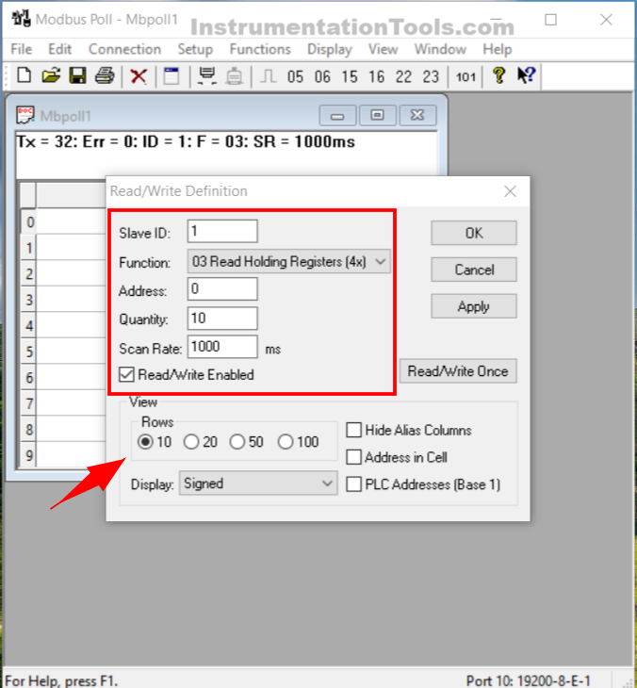Click function 06 toolbar button
The image size is (637, 688).
coord(322,76)
